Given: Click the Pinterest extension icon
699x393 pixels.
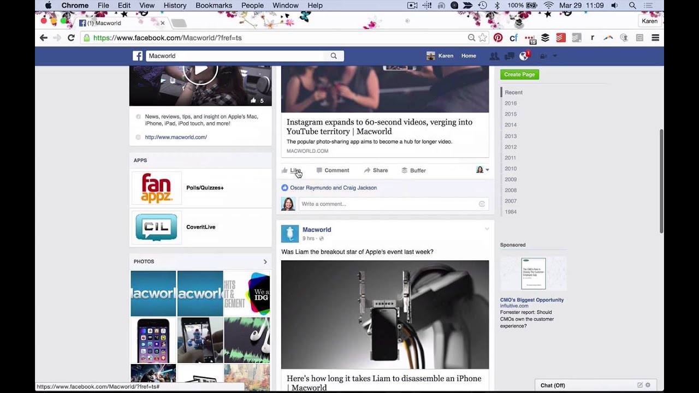Looking at the screenshot, I should pyautogui.click(x=498, y=38).
